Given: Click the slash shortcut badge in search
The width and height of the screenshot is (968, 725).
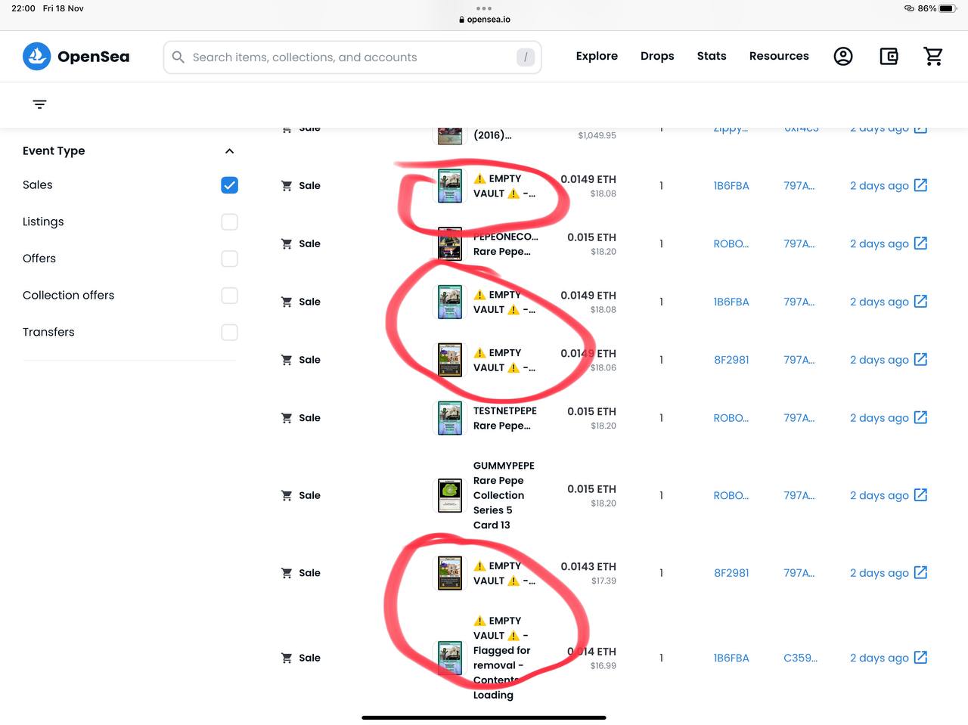Looking at the screenshot, I should (x=526, y=57).
